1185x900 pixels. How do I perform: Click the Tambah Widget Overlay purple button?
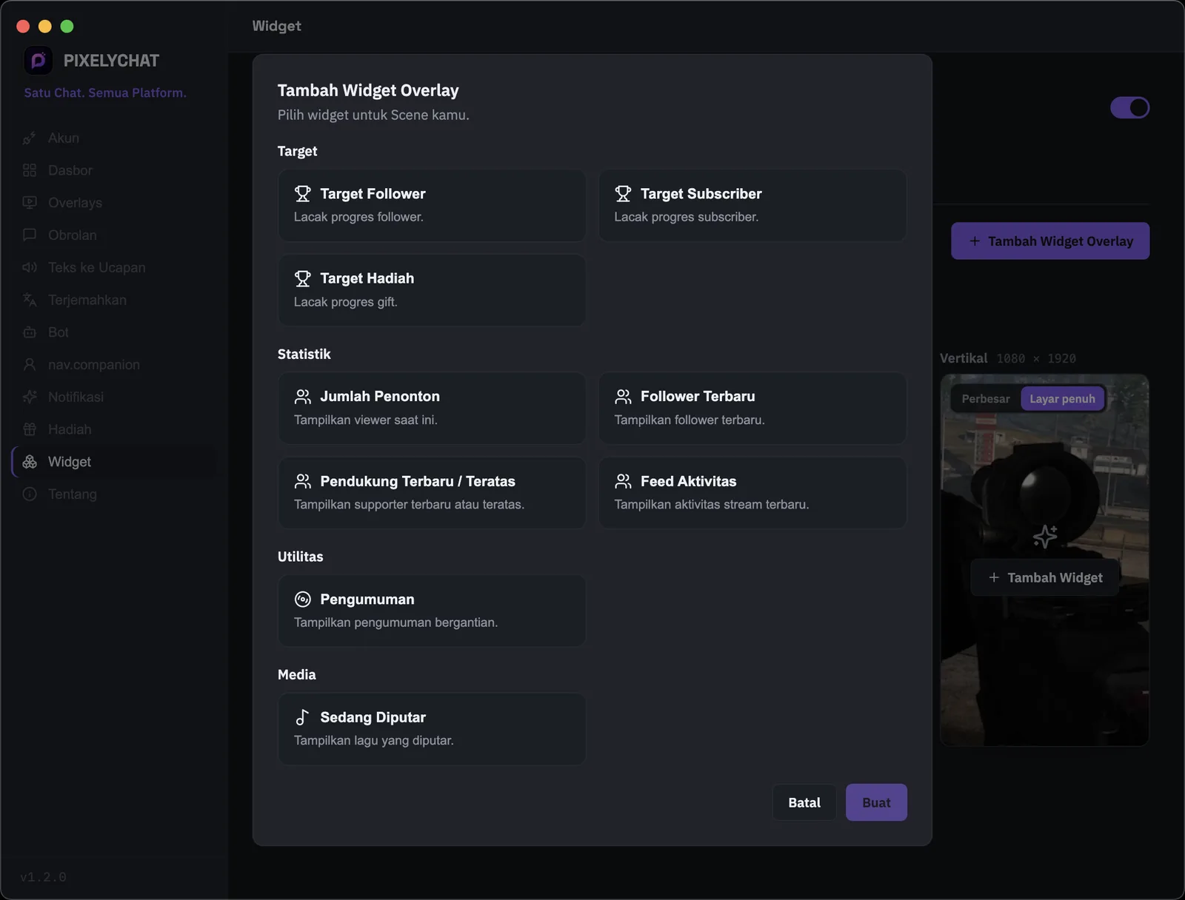coord(1050,241)
